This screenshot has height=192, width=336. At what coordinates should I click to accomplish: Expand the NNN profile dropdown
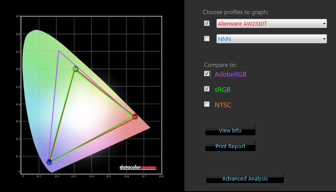[271, 39]
